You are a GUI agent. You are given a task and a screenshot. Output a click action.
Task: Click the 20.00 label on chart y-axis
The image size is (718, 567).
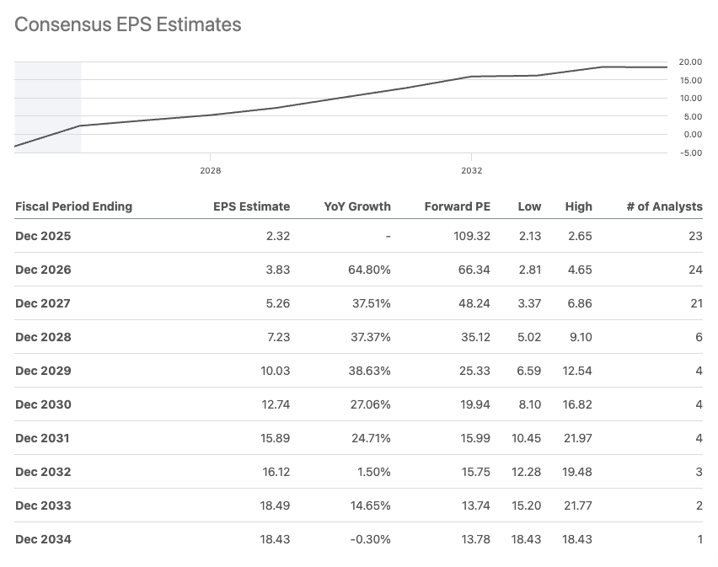coord(690,62)
